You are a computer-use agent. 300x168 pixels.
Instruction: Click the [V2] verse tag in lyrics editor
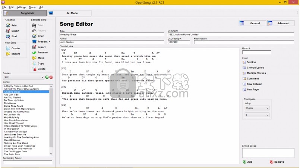pos(63,68)
